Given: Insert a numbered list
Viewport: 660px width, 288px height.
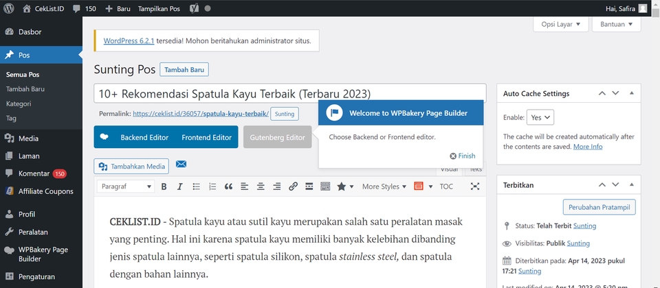Looking at the screenshot, I should [x=212, y=187].
